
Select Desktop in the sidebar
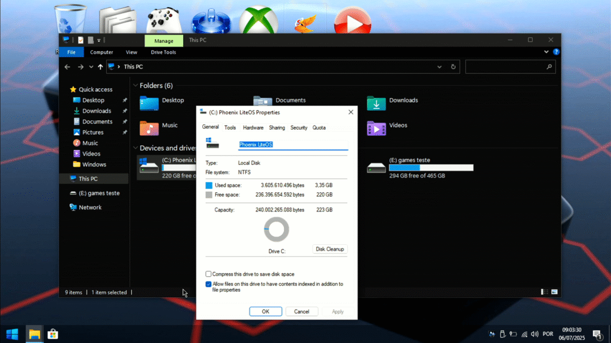tap(93, 100)
